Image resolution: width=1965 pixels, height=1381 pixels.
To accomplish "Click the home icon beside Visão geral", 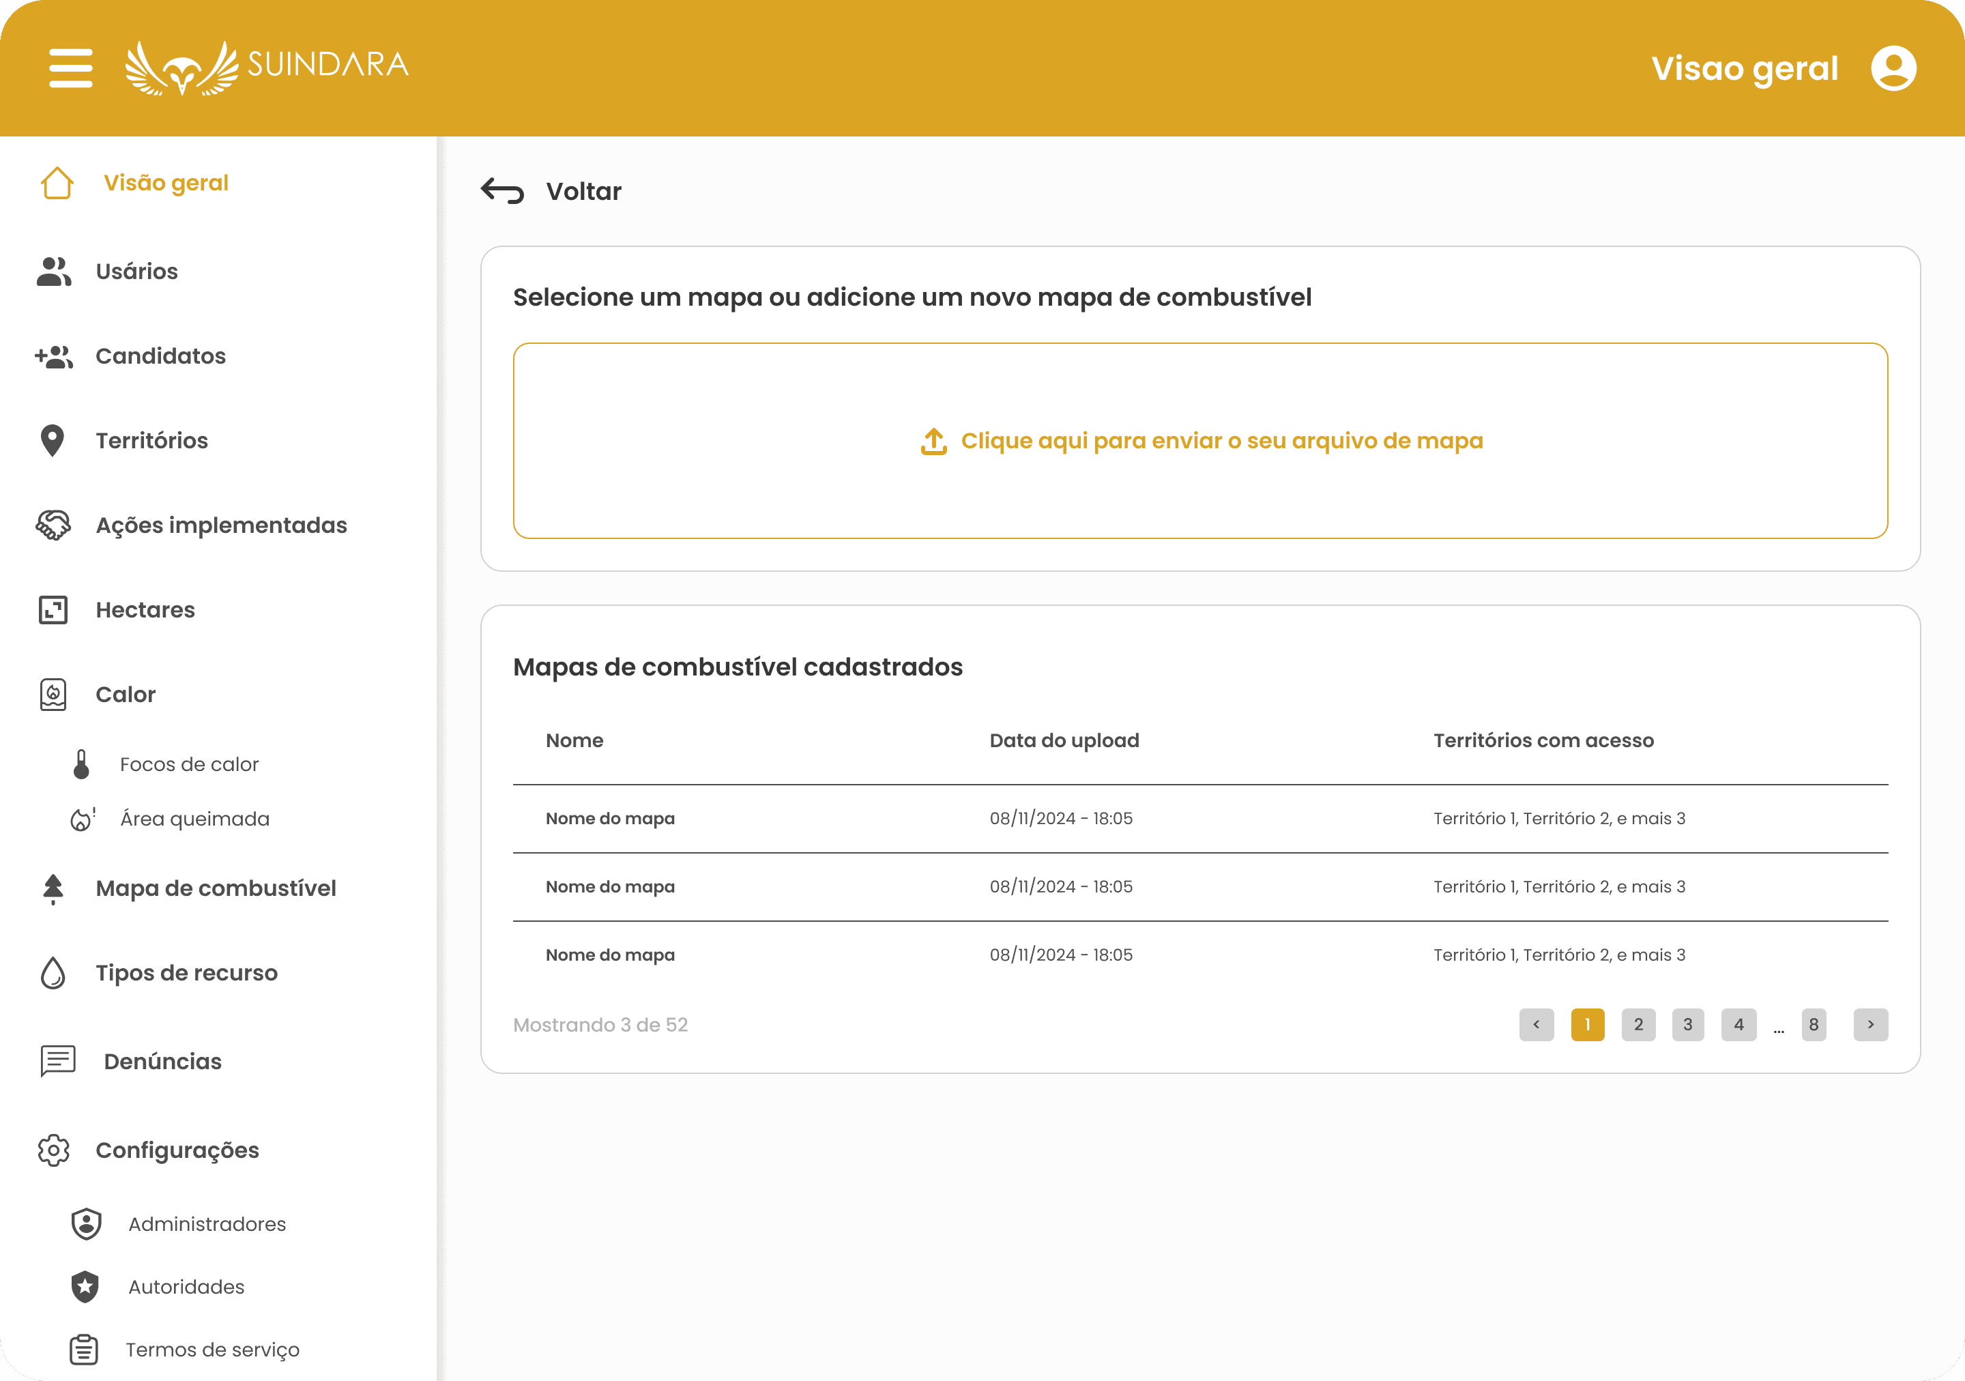I will (57, 182).
